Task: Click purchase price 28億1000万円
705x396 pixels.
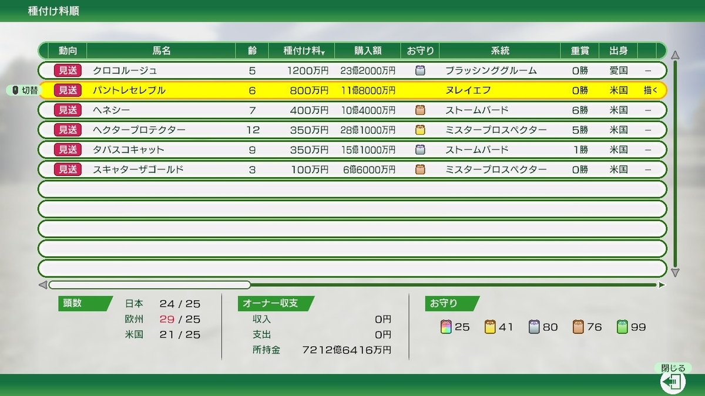Action: click(x=368, y=130)
